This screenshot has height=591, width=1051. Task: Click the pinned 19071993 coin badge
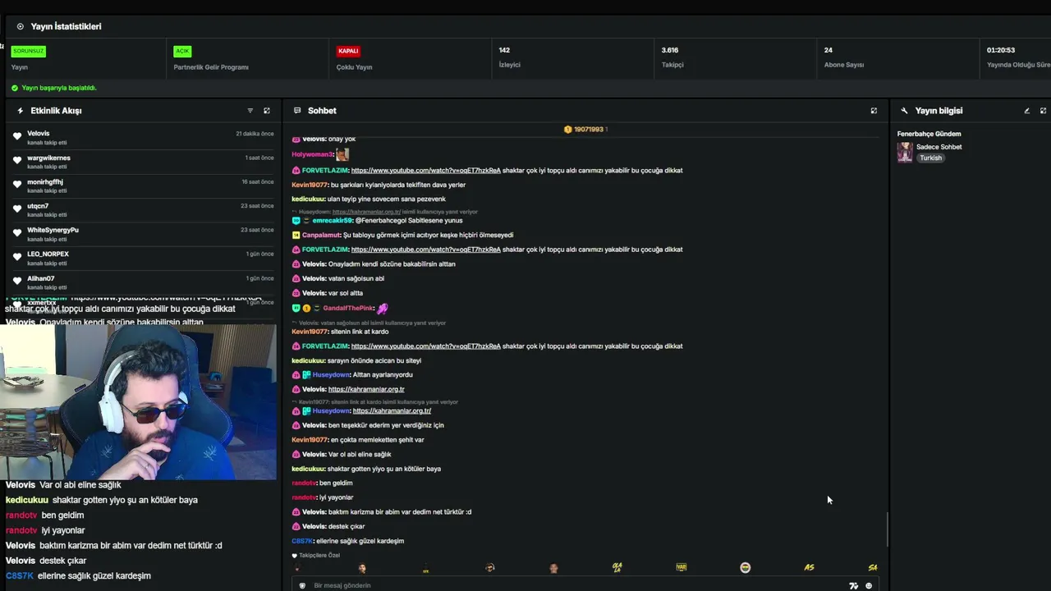coord(567,129)
